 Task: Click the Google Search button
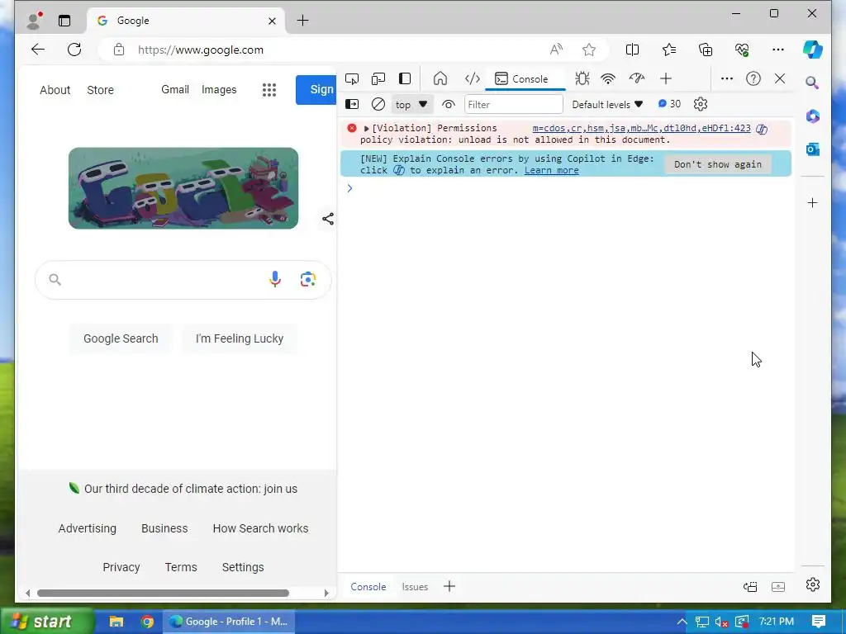121,338
